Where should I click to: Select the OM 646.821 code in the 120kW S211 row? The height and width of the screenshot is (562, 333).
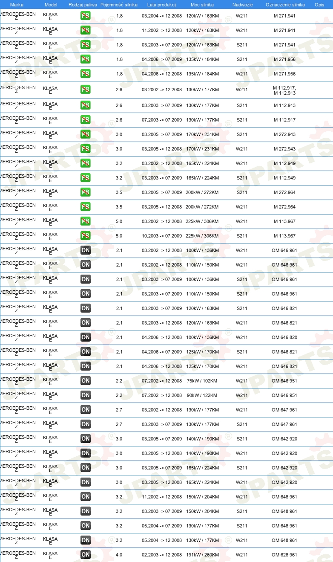pyautogui.click(x=284, y=309)
